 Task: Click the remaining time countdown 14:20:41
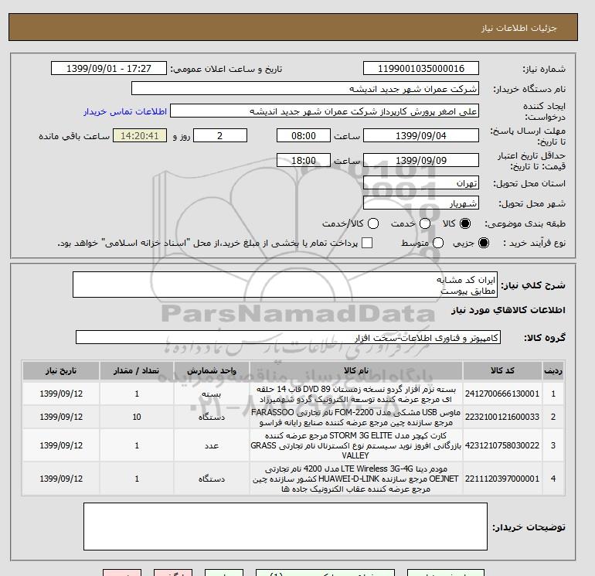pyautogui.click(x=140, y=135)
